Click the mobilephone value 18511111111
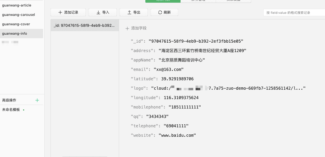Screen dimensions: 325x157 [x=185, y=107]
